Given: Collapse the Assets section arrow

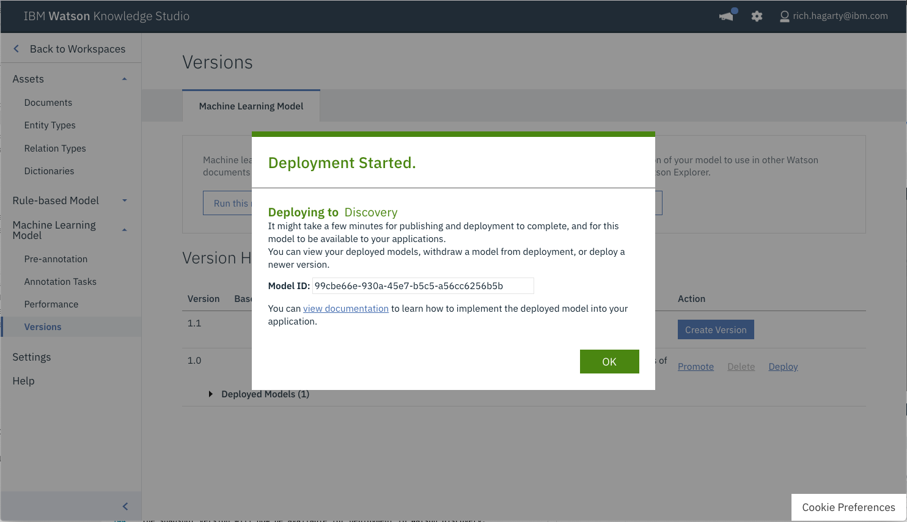Looking at the screenshot, I should pos(125,79).
